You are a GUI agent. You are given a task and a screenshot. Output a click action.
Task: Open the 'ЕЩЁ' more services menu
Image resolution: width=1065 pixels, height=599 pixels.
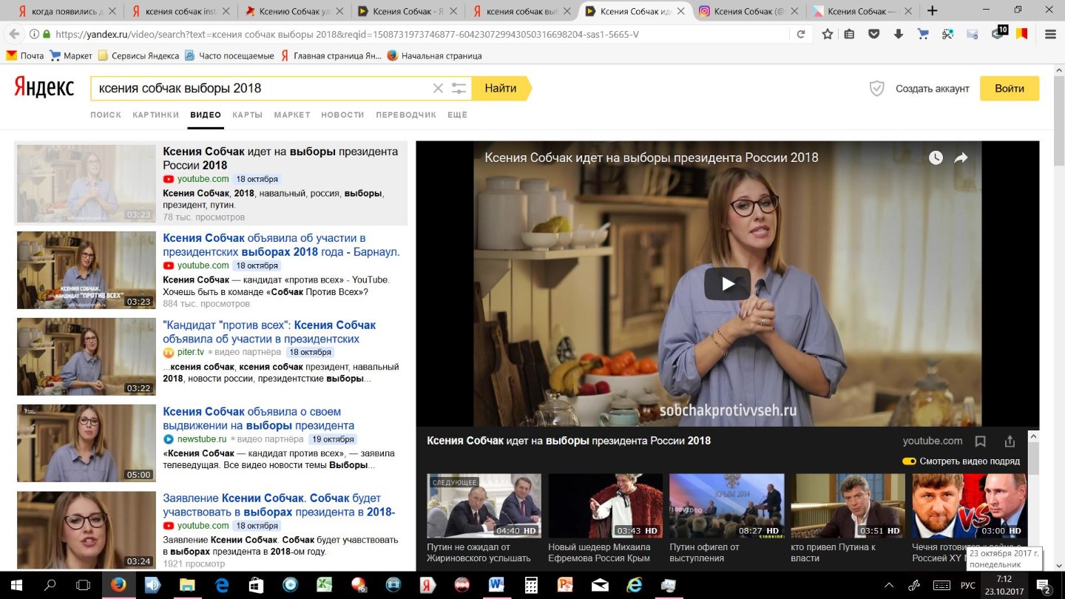[457, 115]
